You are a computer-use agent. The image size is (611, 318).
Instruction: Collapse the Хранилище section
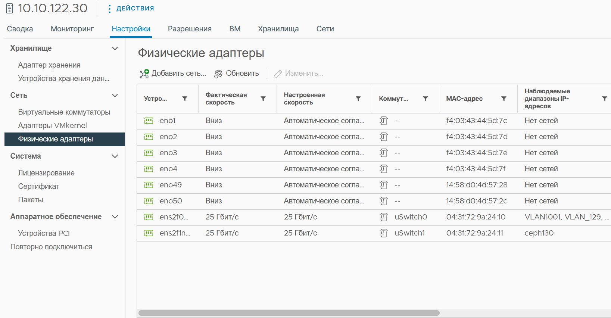click(115, 49)
